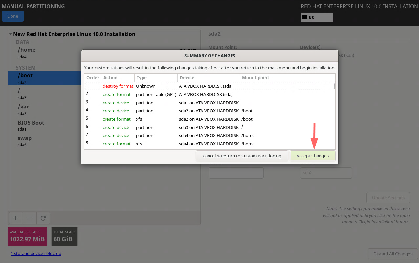This screenshot has height=263, width=419.
Task: Select row 8 create format xfs sda4
Action: point(209,144)
